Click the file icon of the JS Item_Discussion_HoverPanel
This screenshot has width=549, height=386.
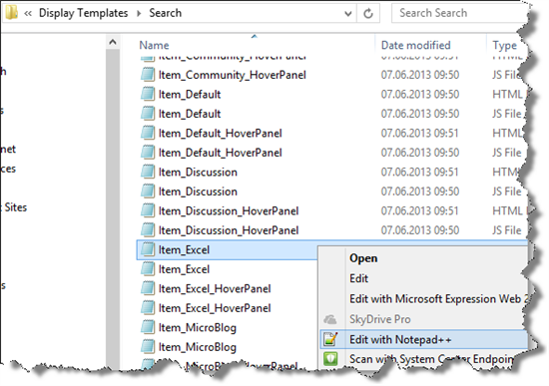148,230
